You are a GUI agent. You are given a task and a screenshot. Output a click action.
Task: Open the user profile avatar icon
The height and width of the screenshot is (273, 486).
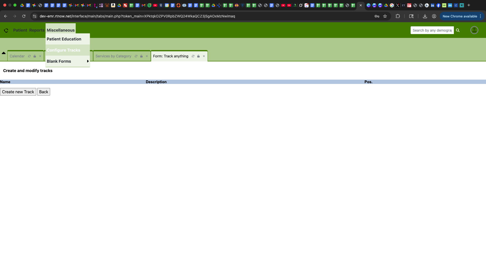click(474, 30)
